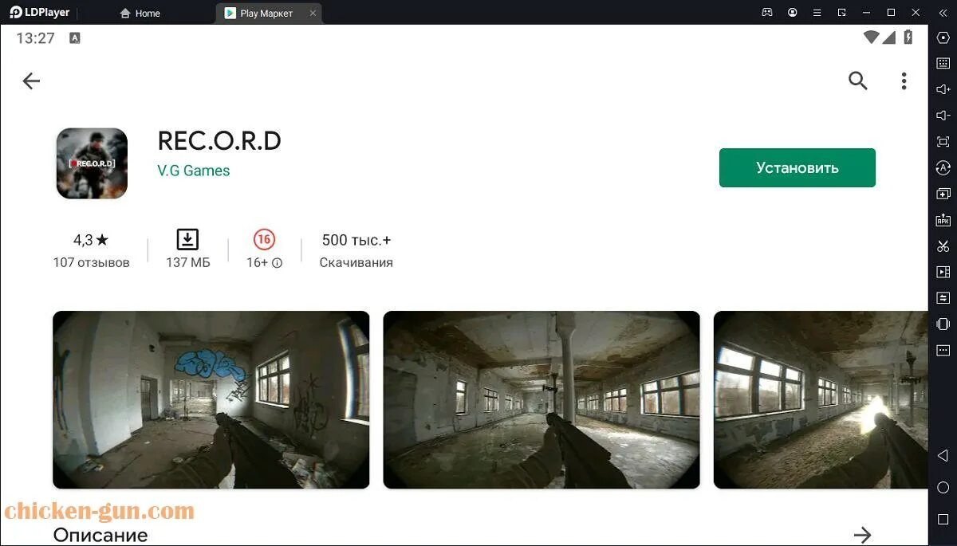Open the sidebar more tools ellipsis
The width and height of the screenshot is (957, 546).
coord(943,350)
